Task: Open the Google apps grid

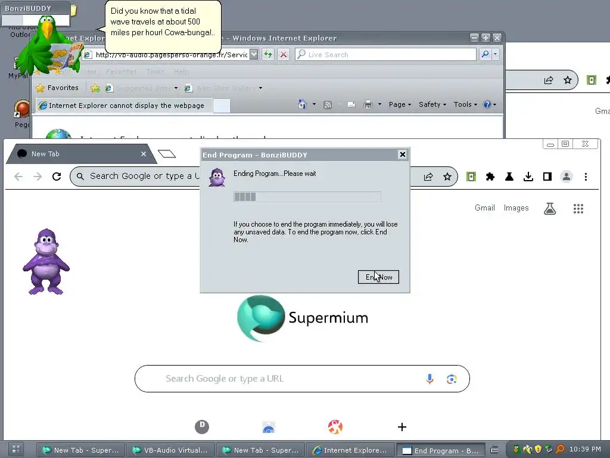Action: [x=578, y=208]
